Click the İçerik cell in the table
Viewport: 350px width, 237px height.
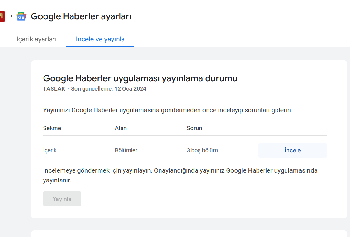(50, 150)
